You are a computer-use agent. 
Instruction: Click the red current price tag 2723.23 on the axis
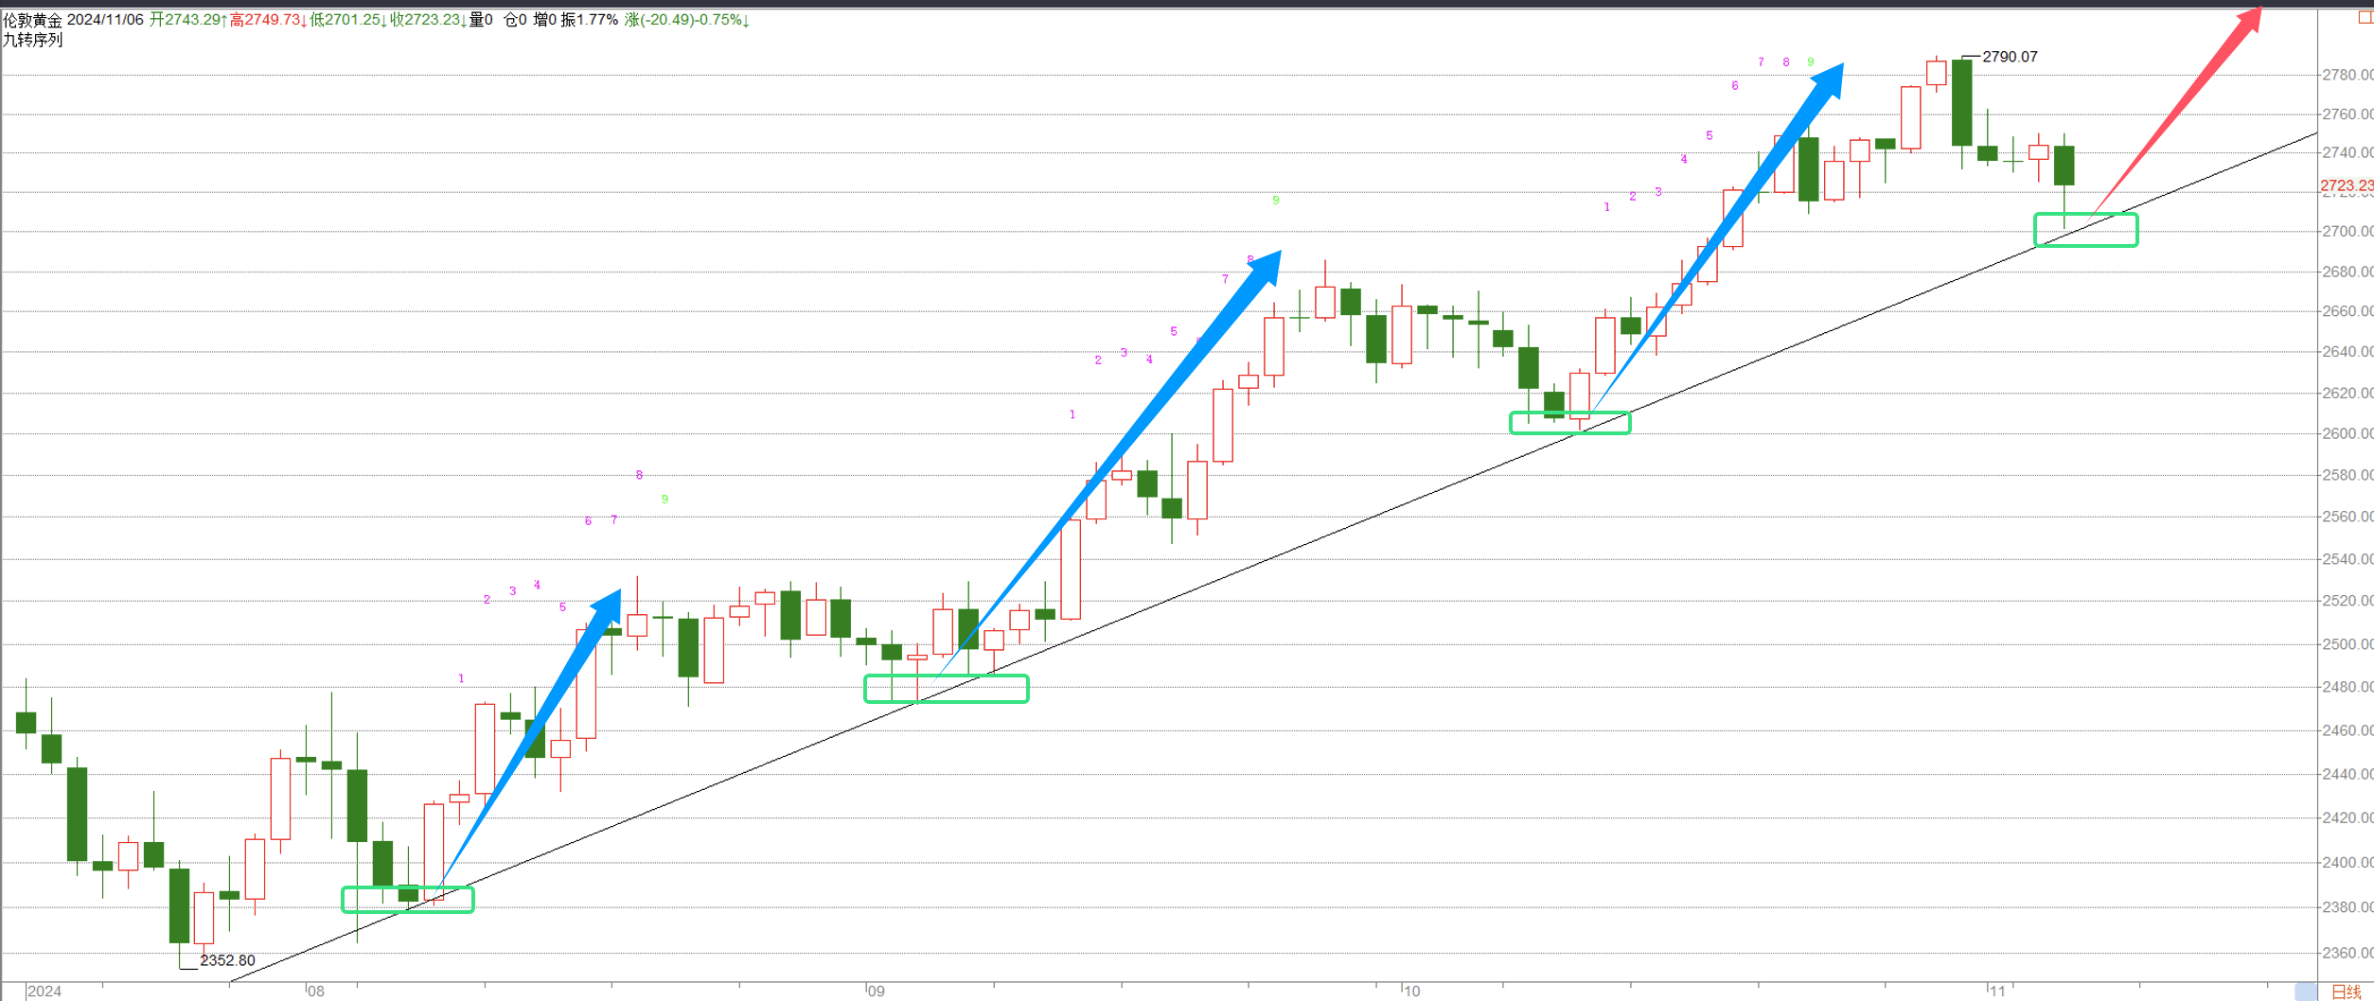(2347, 185)
